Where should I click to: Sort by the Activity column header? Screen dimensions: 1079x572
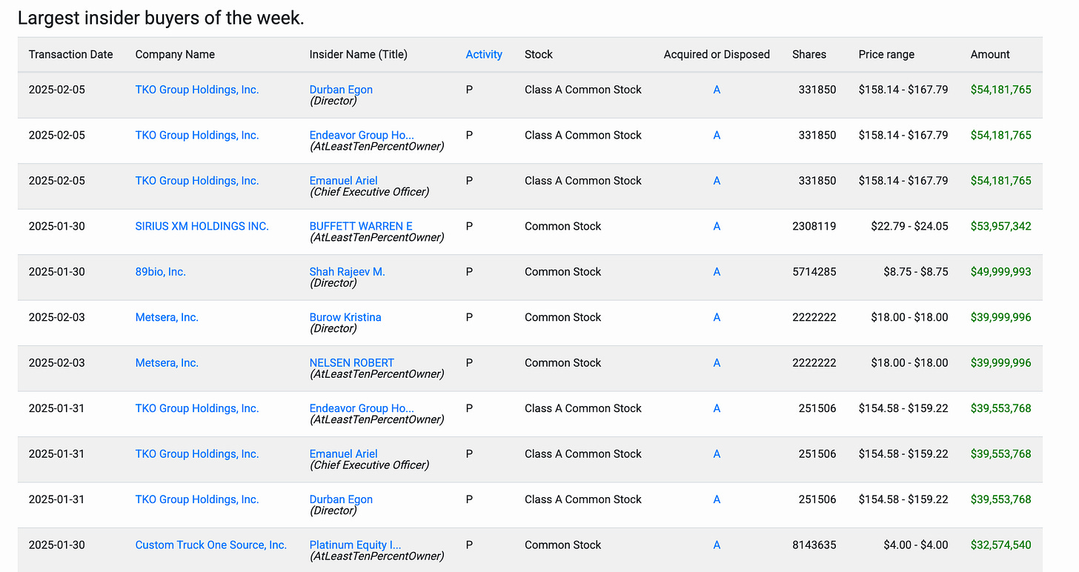[x=484, y=54]
